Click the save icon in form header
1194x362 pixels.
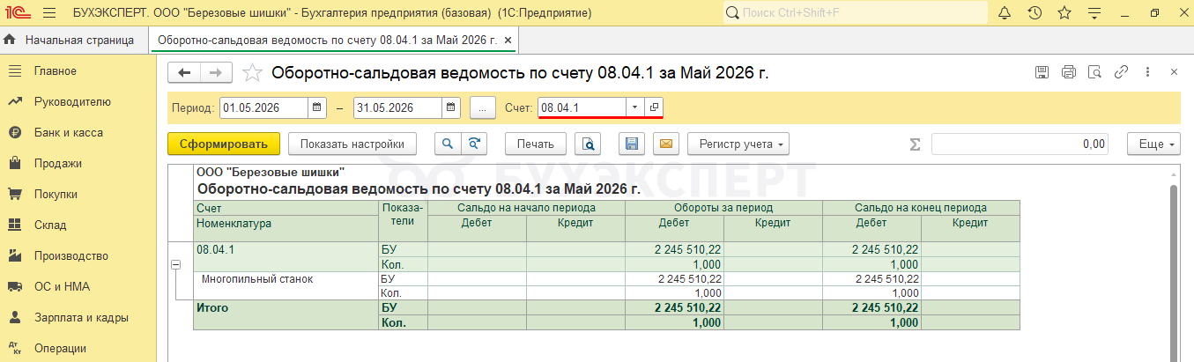click(x=1042, y=73)
